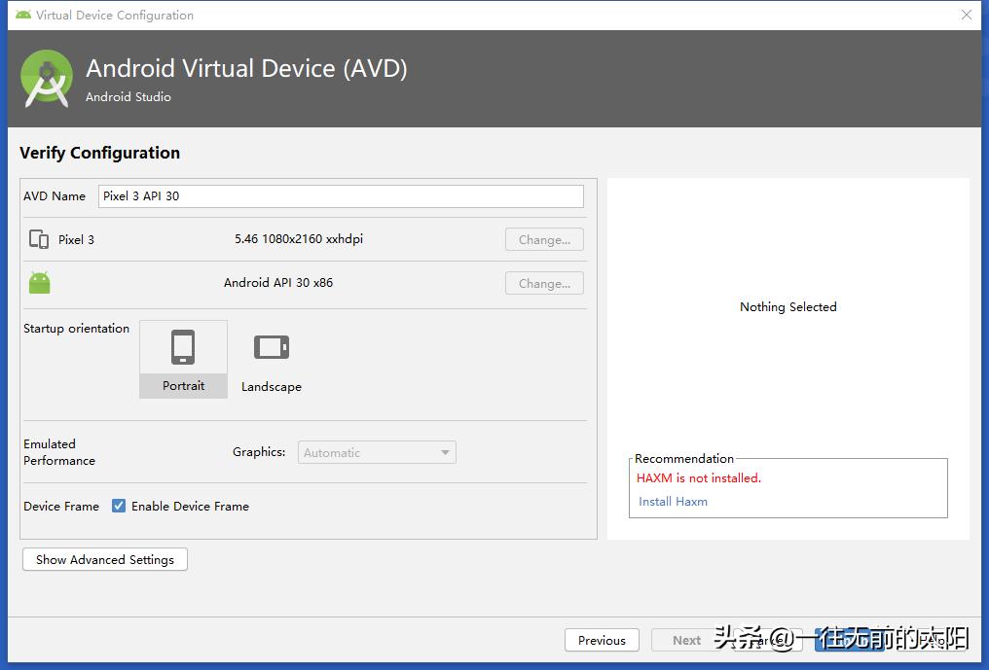Expand Show Advanced Settings options
Screen dimensions: 989x670
(x=104, y=559)
